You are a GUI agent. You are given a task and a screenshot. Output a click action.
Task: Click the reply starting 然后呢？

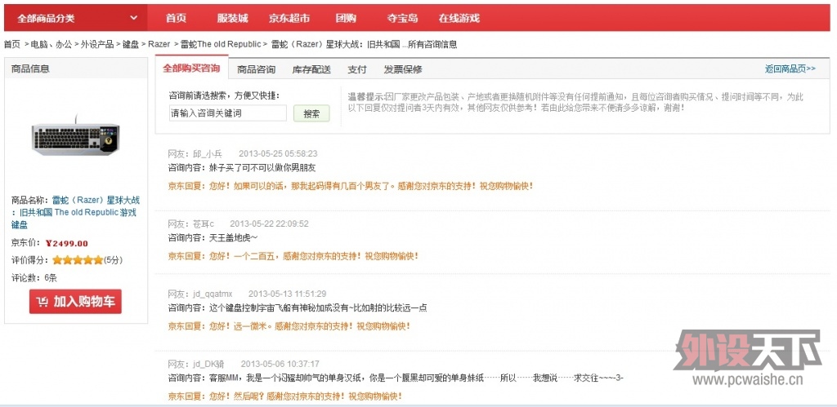[285, 396]
